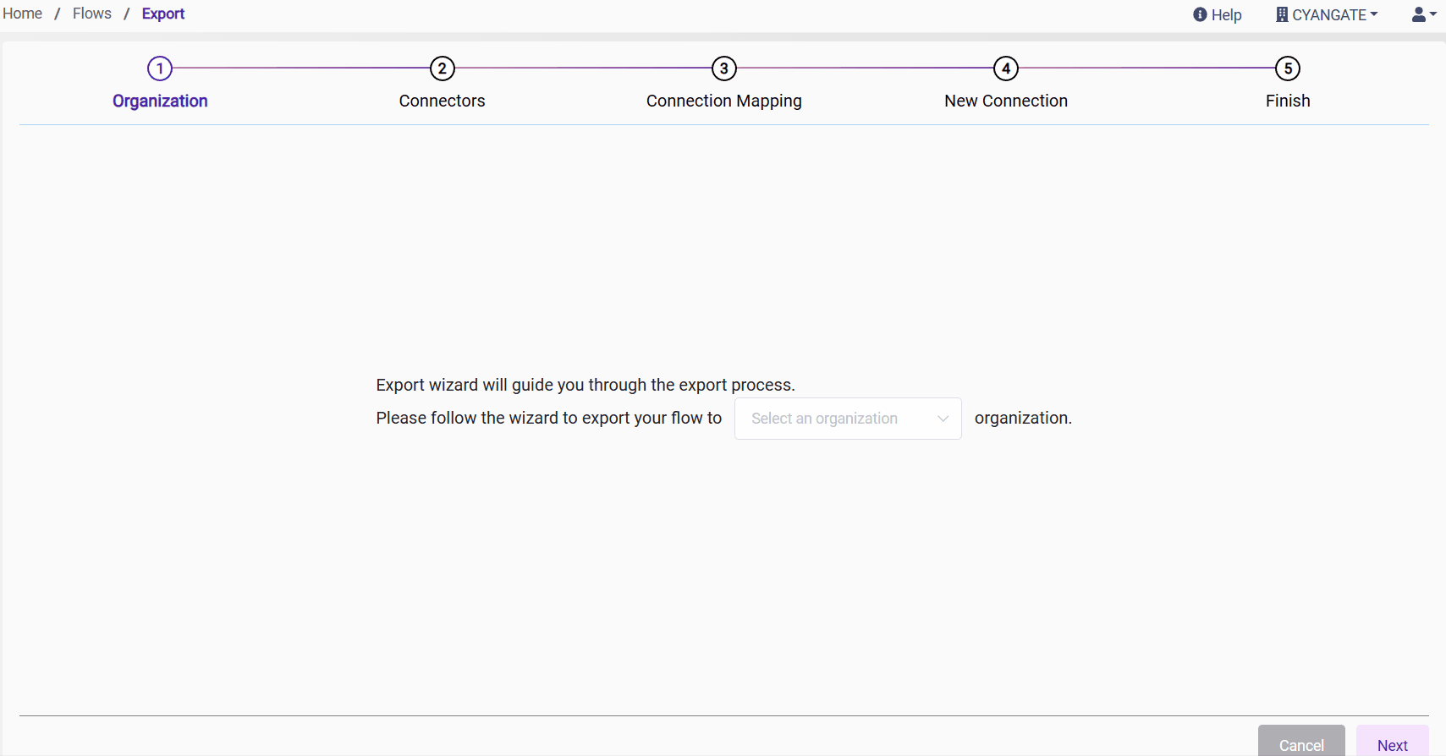Click step 2 Connectors circle icon

pyautogui.click(x=442, y=68)
